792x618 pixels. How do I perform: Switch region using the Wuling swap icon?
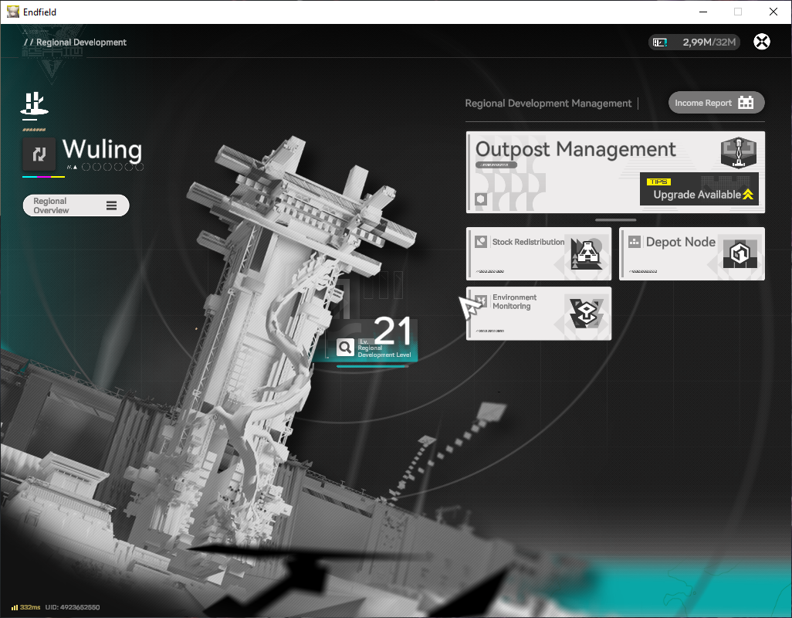pyautogui.click(x=39, y=154)
